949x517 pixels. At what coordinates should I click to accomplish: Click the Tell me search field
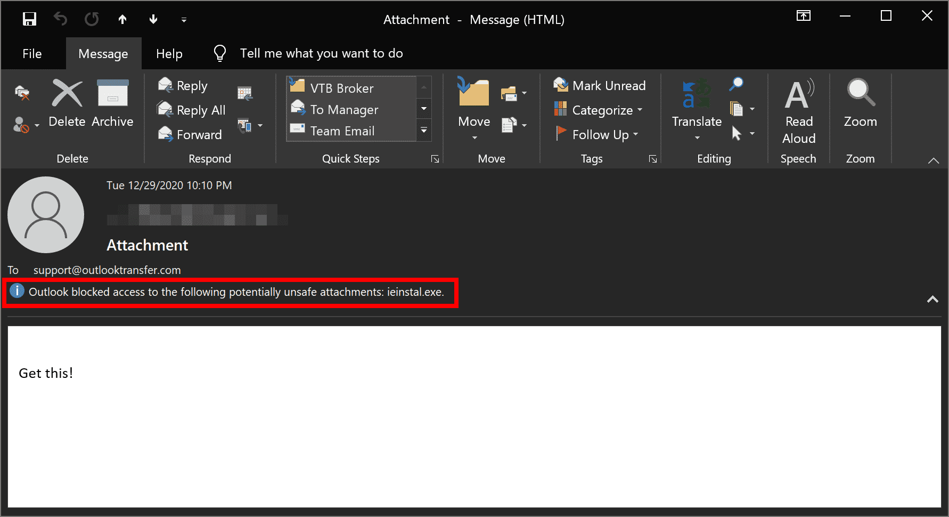pyautogui.click(x=322, y=53)
